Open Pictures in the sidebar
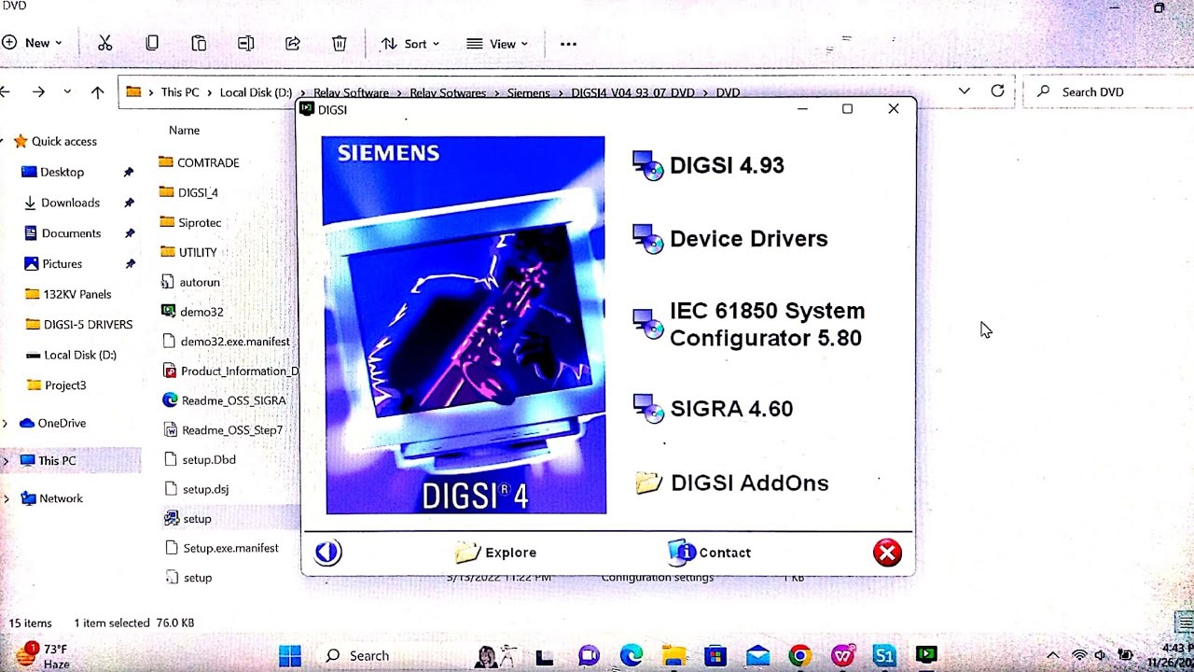Viewport: 1194px width, 672px height. point(52,264)
